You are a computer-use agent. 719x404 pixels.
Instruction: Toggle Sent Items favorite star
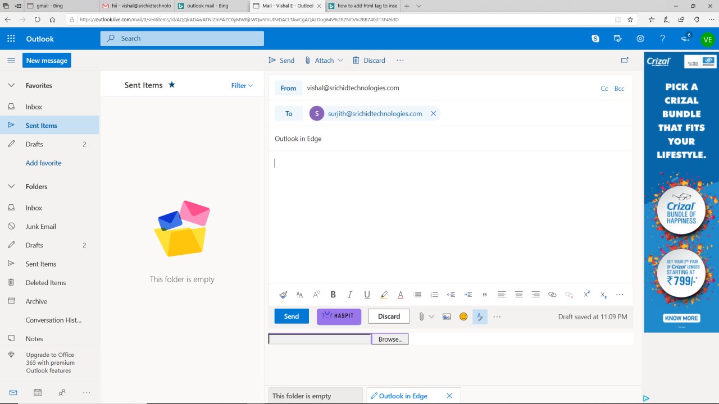click(172, 85)
